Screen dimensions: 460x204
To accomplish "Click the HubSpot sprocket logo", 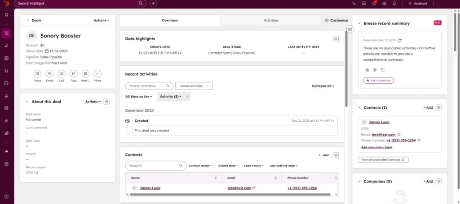I will [x=7, y=4].
